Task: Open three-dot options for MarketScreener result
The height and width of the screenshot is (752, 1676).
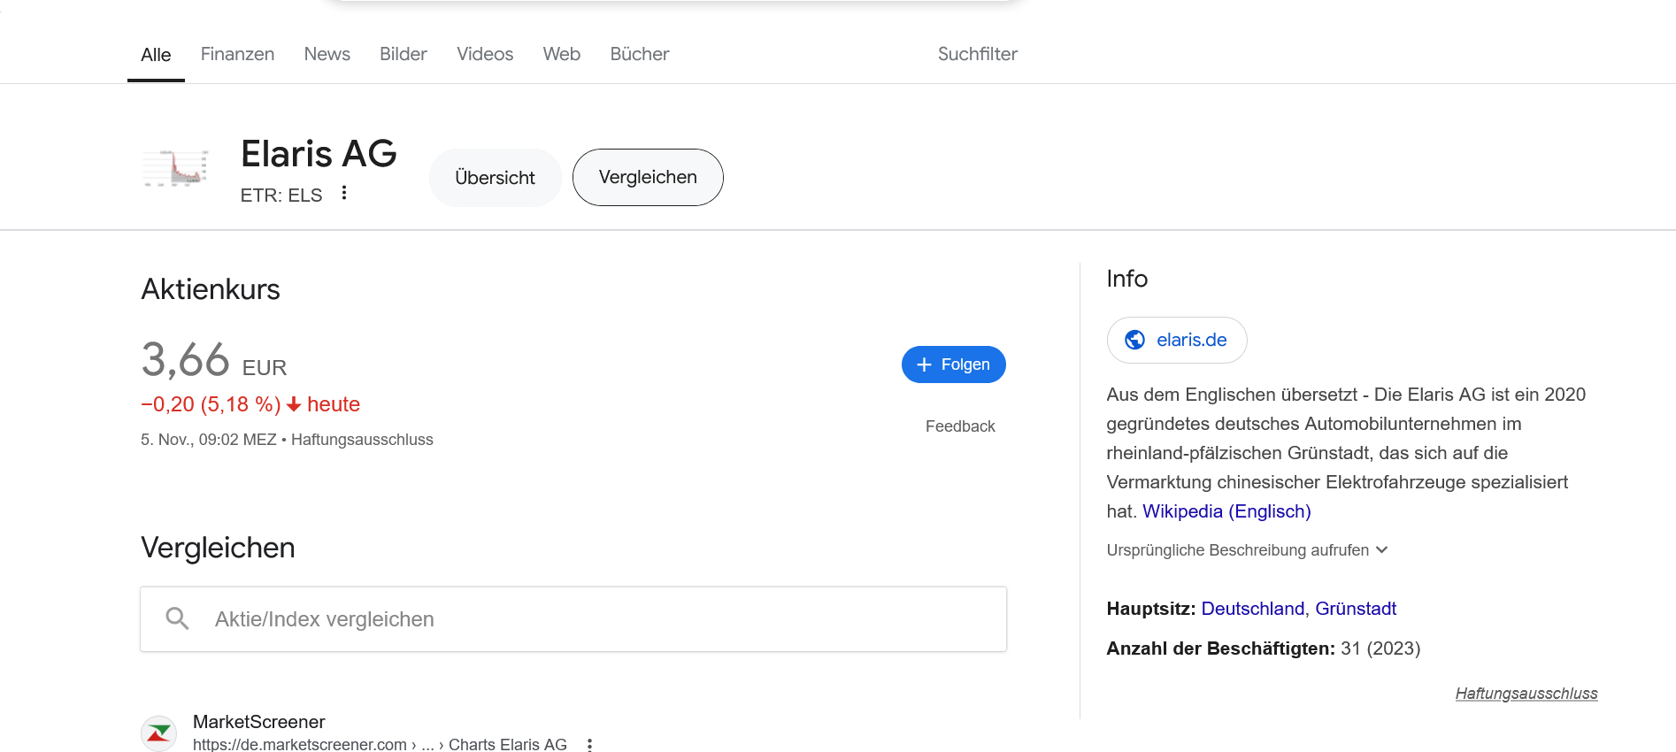Action: click(589, 745)
